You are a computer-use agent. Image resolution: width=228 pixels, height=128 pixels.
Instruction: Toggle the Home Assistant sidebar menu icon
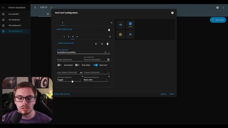[3, 7]
